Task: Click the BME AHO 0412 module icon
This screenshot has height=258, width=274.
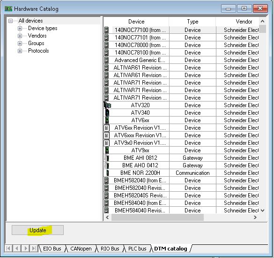Action: click(107, 165)
